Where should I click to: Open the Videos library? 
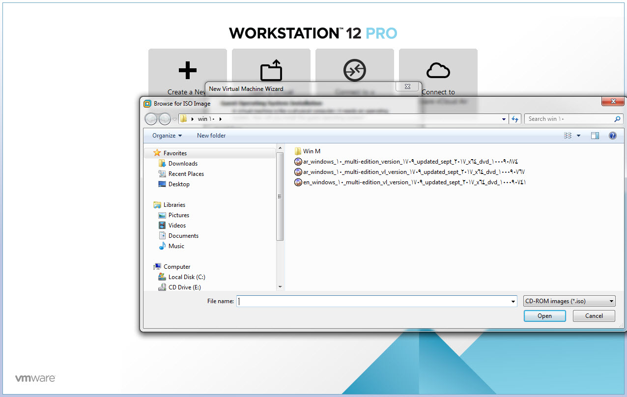click(177, 226)
